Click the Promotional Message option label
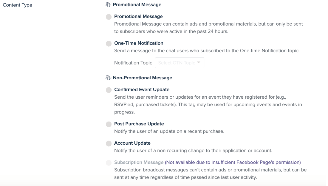The height and width of the screenshot is (186, 328). pos(138,16)
